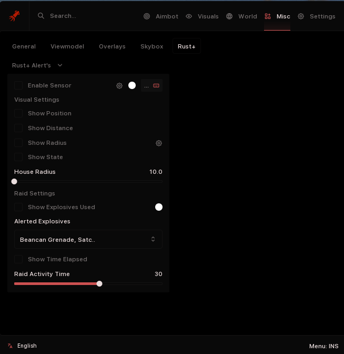Enable Show Time Elapsed checkbox

pos(18,259)
